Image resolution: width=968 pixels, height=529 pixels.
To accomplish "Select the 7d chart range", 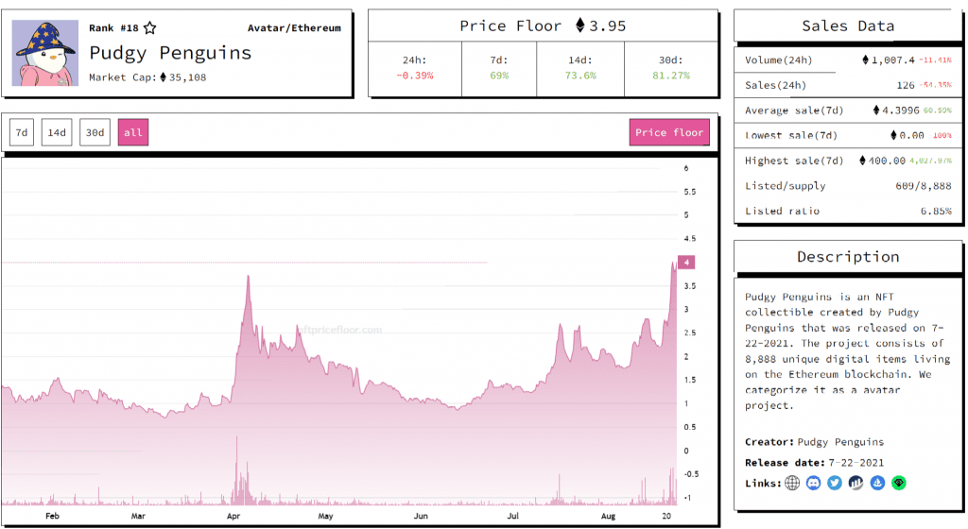I will [22, 132].
